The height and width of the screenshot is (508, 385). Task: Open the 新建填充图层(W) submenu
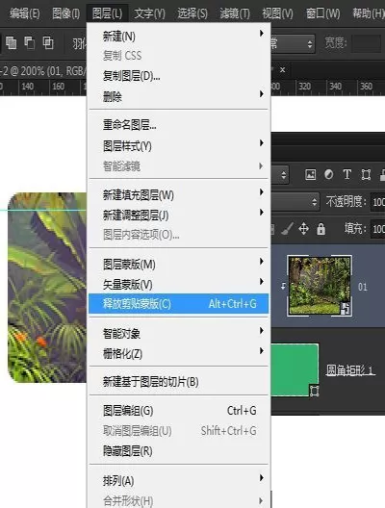pyautogui.click(x=179, y=195)
